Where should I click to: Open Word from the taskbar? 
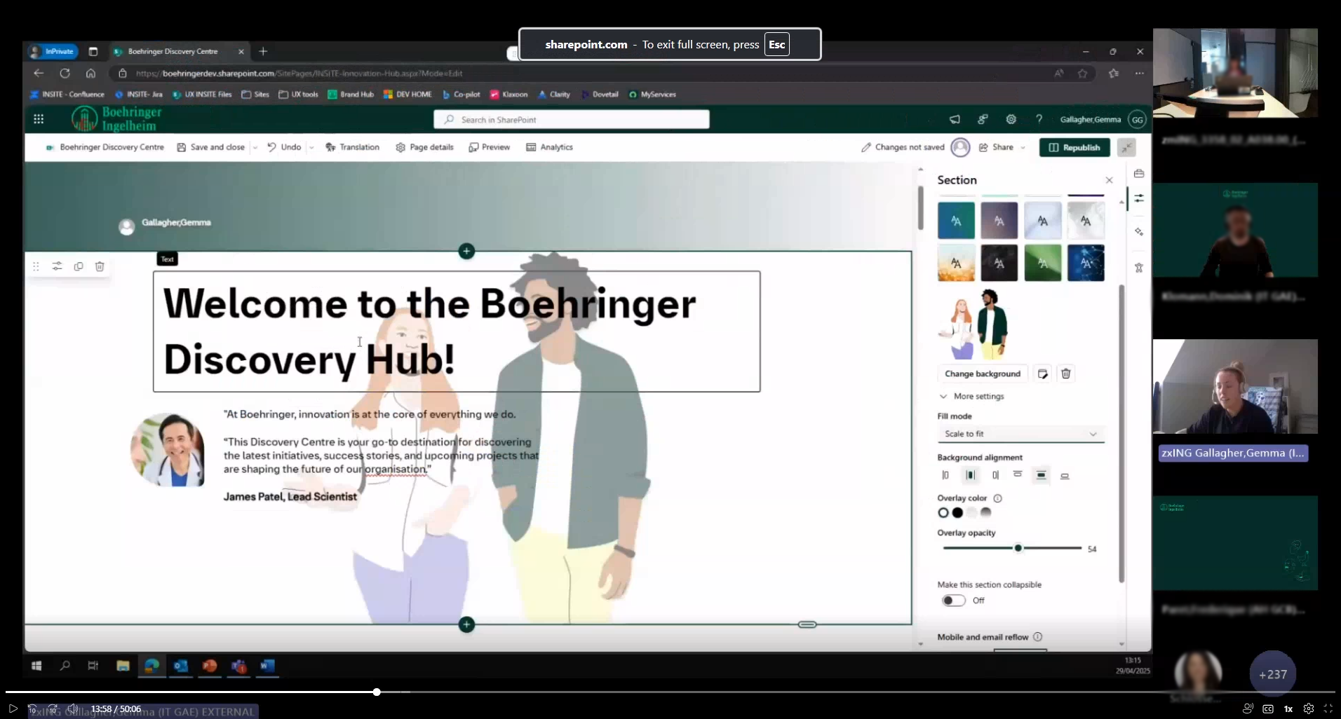(267, 666)
